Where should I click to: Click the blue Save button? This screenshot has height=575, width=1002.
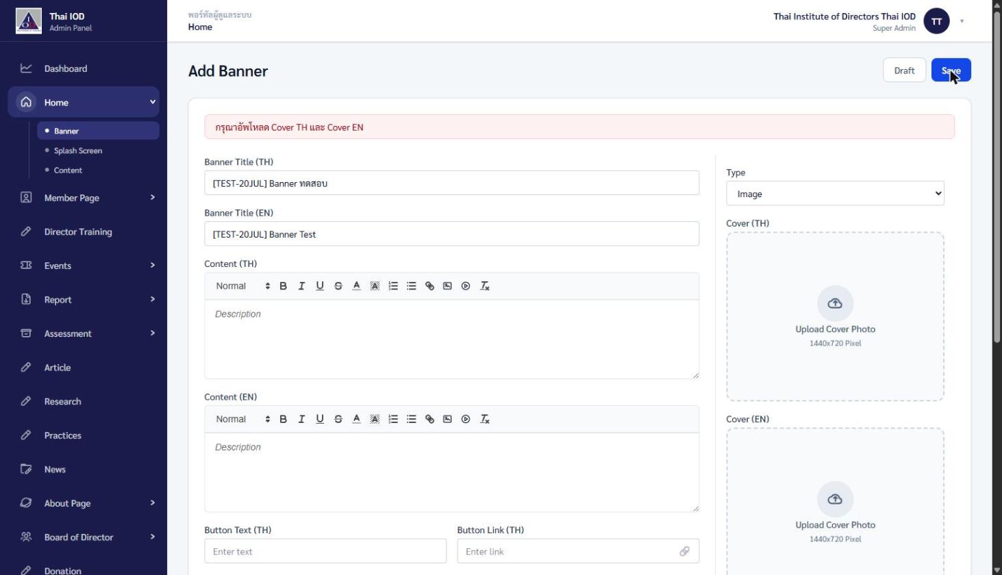(951, 71)
